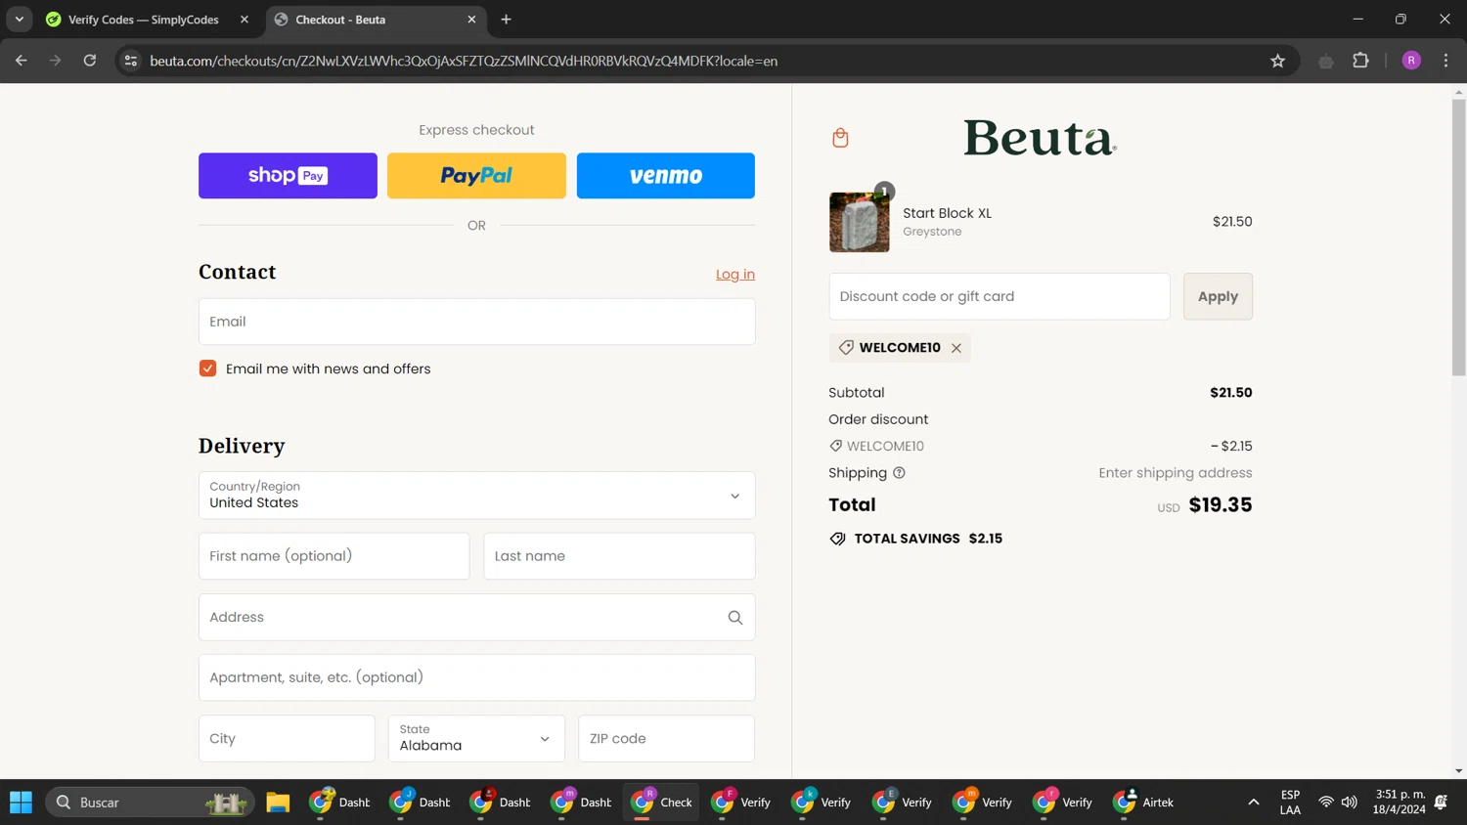Open the notification center icon
Screen dimensions: 1467x825
point(1441,803)
